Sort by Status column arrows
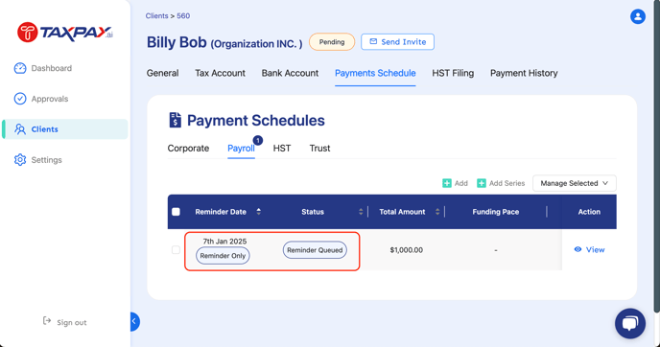This screenshot has height=347, width=660. (x=361, y=212)
